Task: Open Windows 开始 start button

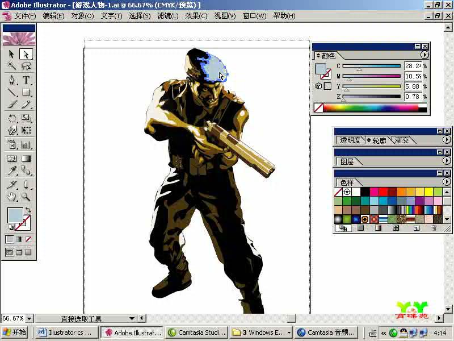Action: tap(15, 332)
